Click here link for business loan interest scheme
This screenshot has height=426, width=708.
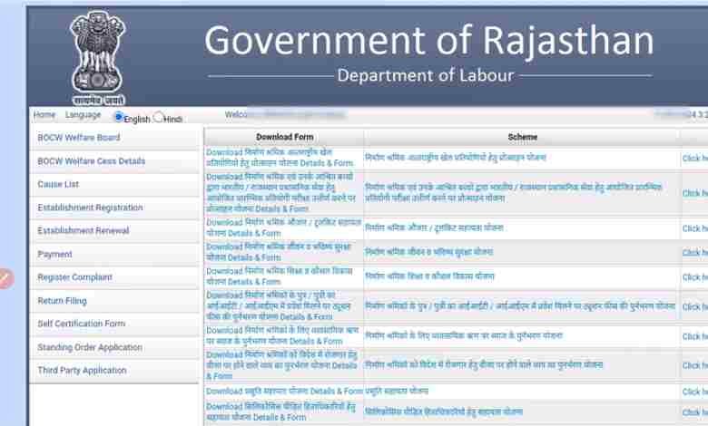click(695, 337)
